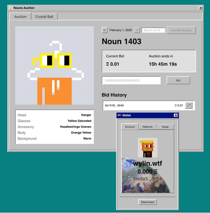
Task: Click the Wallet title bar icon
Action: (119, 115)
